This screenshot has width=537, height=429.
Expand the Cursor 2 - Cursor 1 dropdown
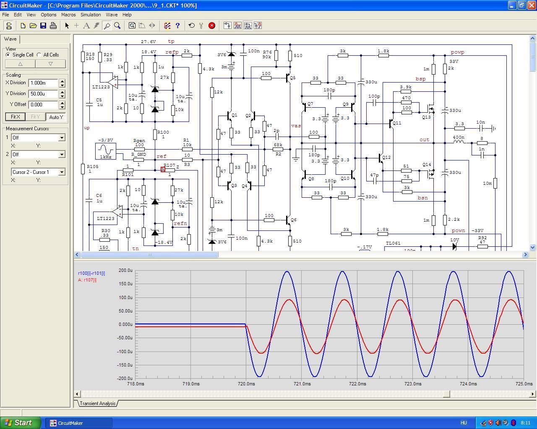(x=62, y=172)
